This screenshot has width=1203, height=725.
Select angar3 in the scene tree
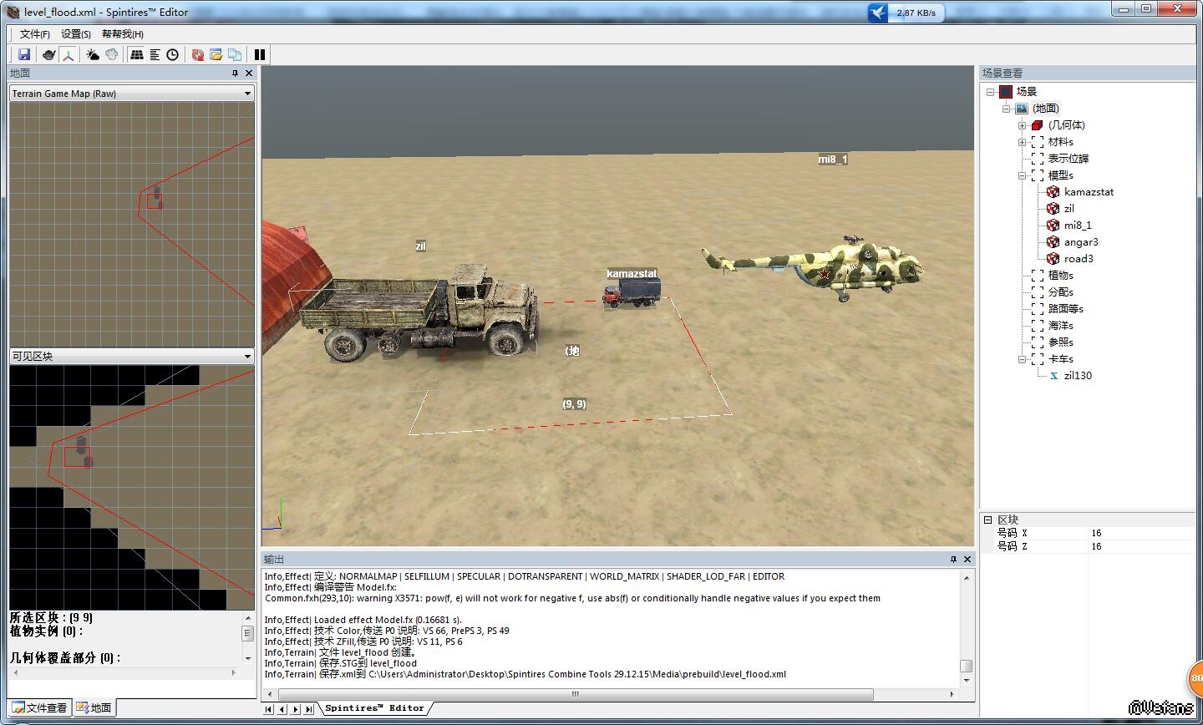click(1081, 242)
